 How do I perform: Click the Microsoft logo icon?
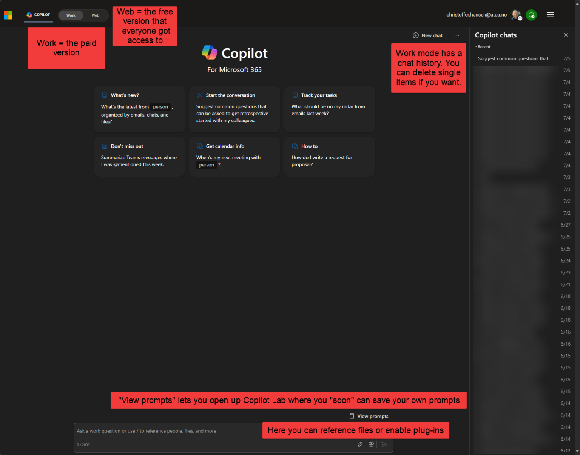8,15
